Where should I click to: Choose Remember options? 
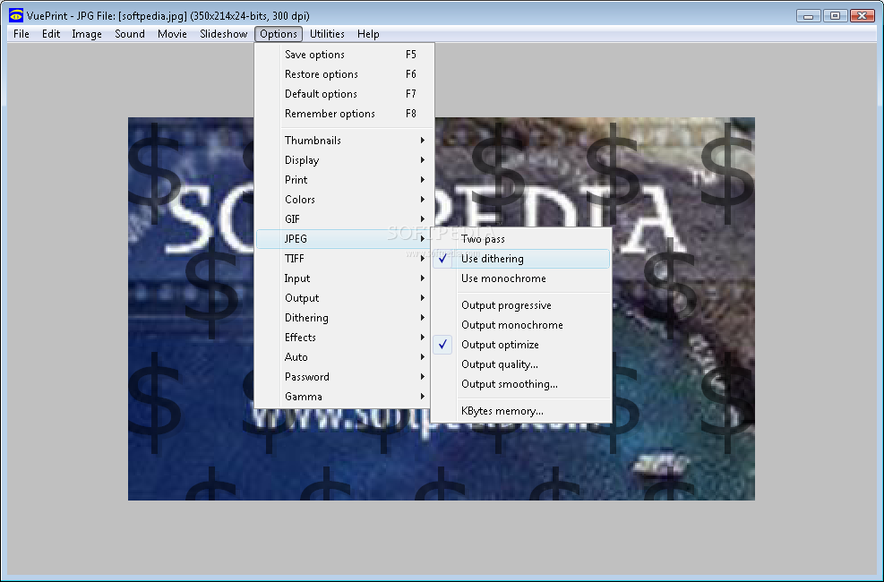click(x=345, y=114)
